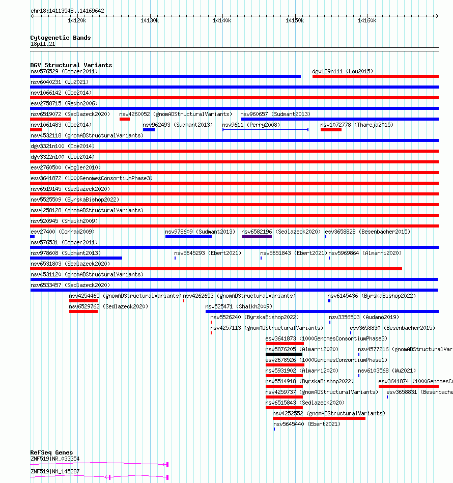
Task: Click esv3641872 1000GenomesConsortiumPhase3 label
Action: coord(92,178)
